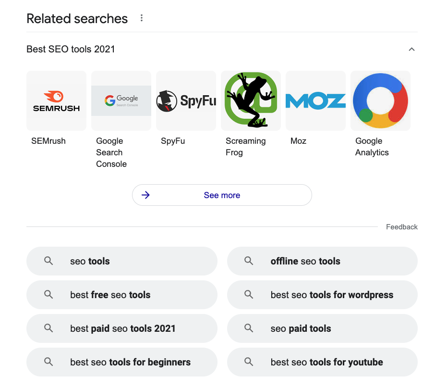
Task: Click the Google Analytics logo
Action: tap(380, 100)
